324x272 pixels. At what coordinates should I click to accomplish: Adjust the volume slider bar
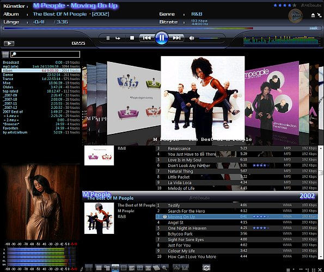point(209,38)
